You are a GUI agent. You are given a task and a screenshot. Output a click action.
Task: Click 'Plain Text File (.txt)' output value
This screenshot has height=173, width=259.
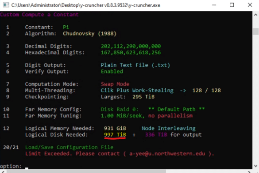pyautogui.click(x=135, y=65)
